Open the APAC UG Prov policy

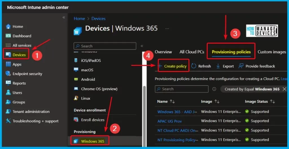click(170, 121)
